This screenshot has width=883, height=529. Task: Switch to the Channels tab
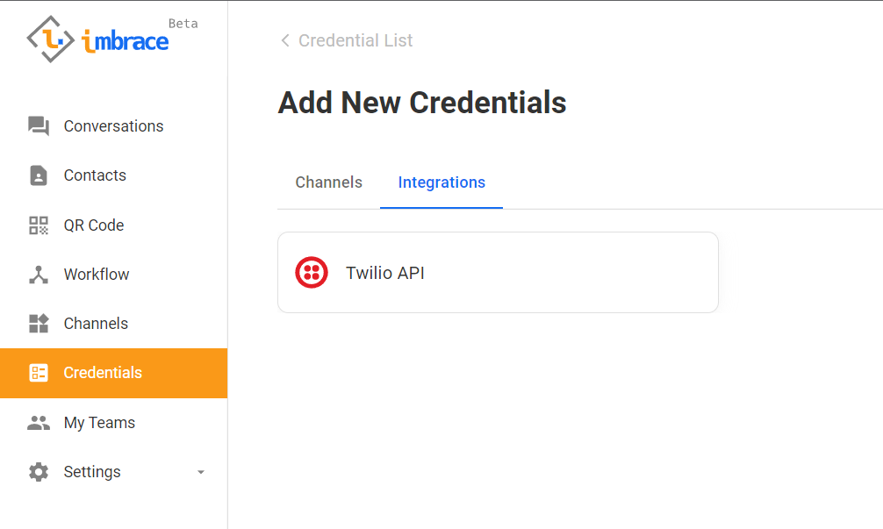tap(328, 182)
